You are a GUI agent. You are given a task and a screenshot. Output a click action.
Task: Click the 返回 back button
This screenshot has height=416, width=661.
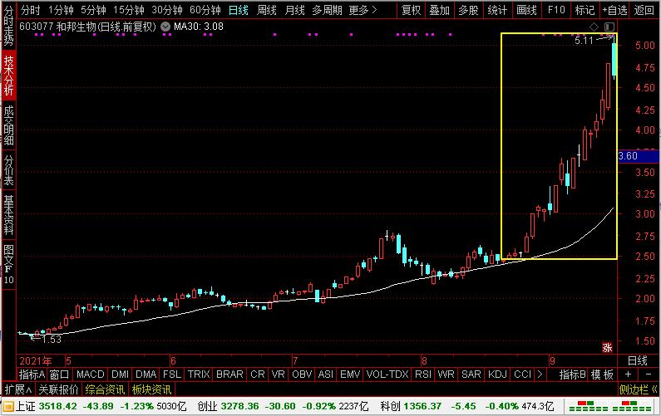pos(644,10)
